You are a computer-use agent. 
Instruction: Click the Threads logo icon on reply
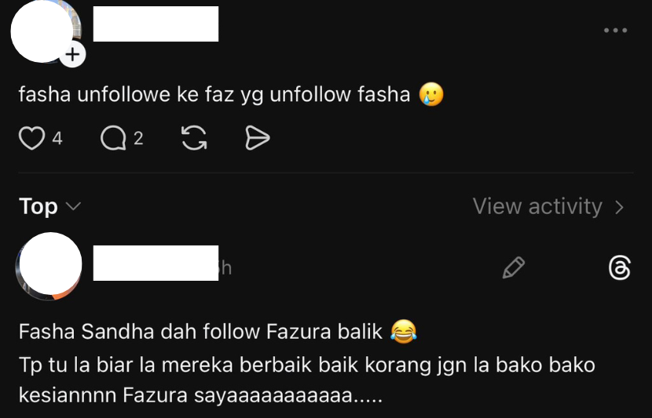click(x=620, y=267)
